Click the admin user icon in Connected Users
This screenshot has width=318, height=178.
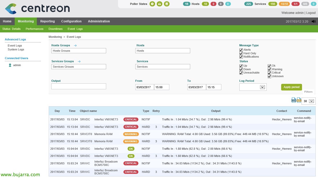(10, 65)
